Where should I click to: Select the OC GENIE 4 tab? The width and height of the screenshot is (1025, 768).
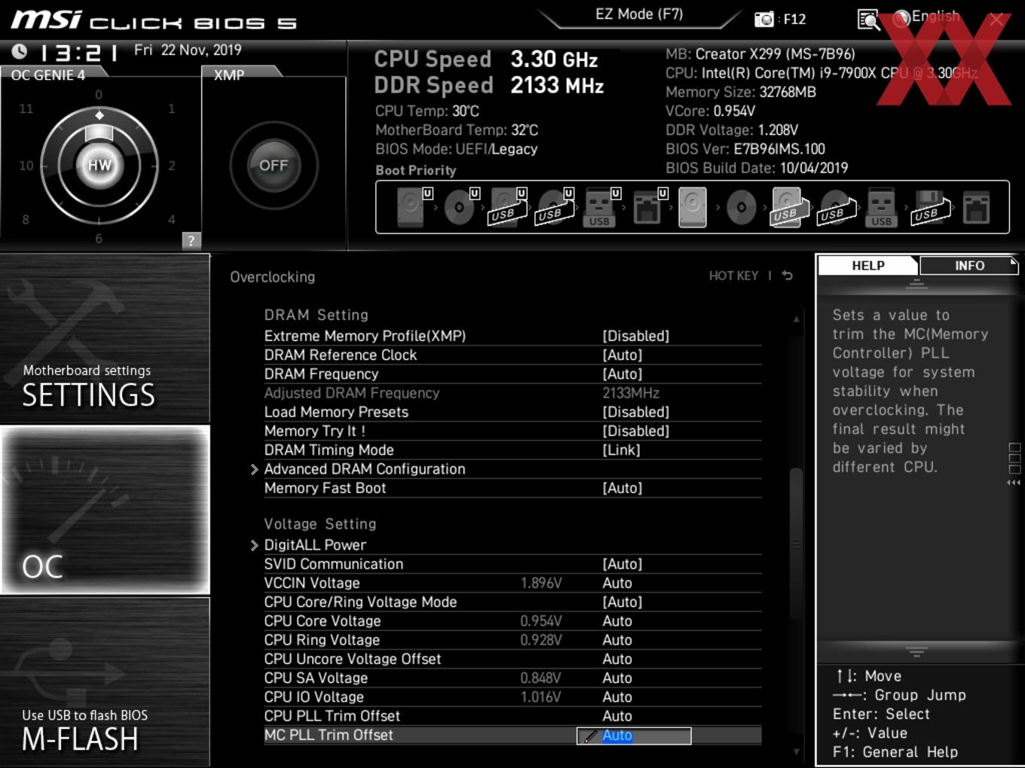click(x=48, y=75)
